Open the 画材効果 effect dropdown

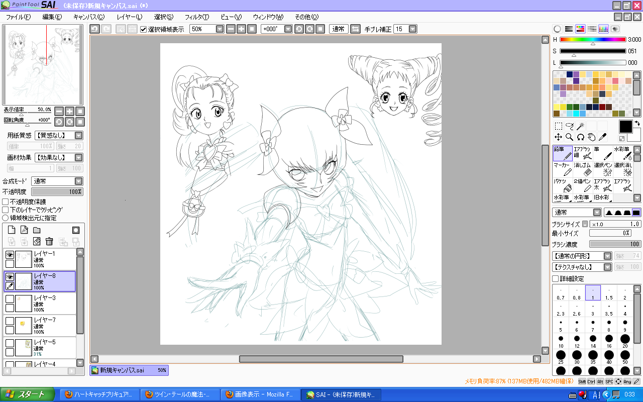click(x=79, y=158)
